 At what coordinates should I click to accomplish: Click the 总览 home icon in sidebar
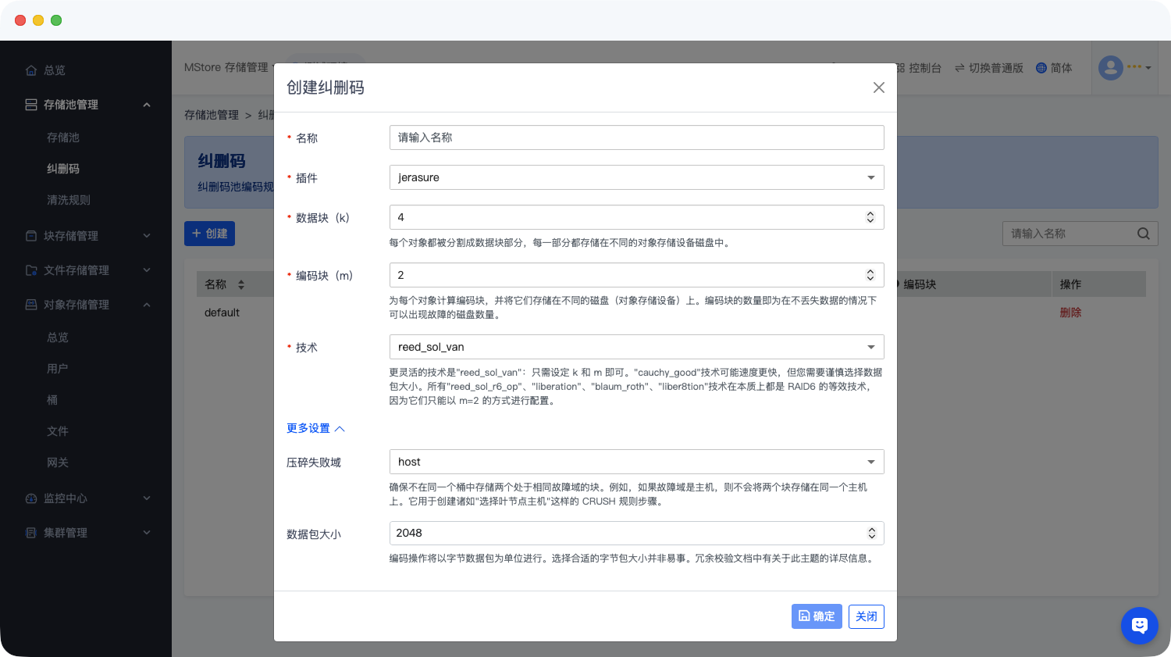point(31,70)
